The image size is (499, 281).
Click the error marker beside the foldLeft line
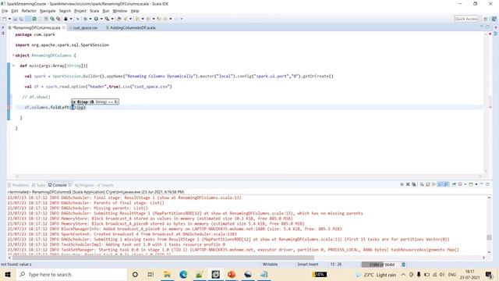coord(9,108)
